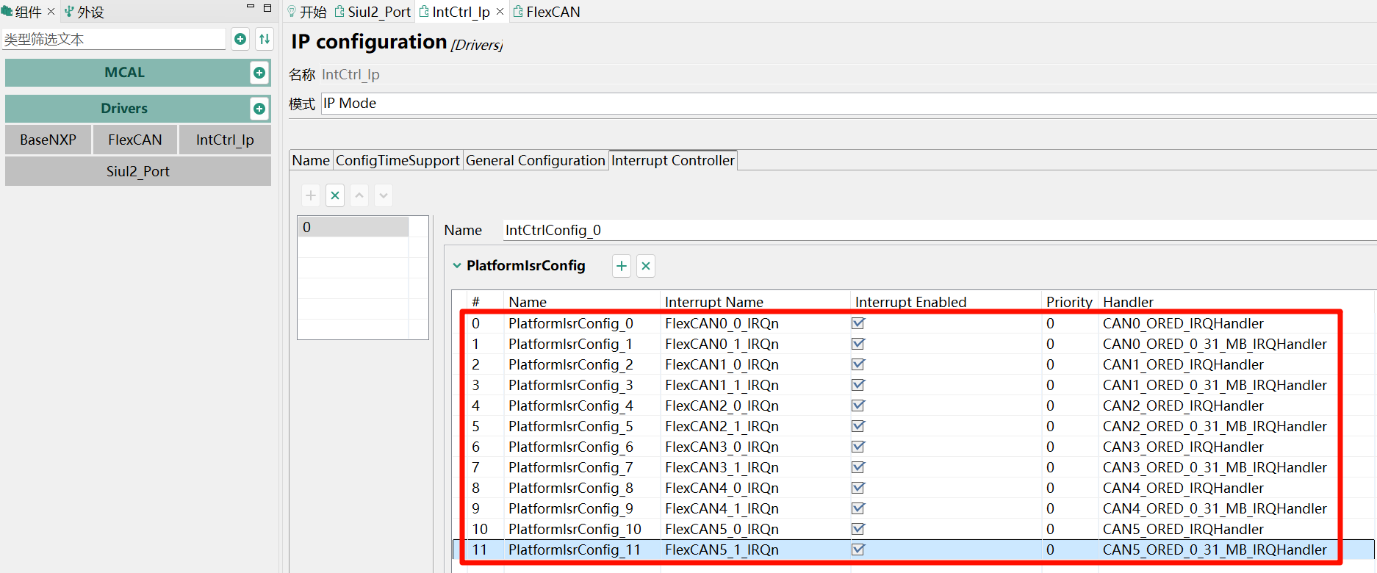Screen dimensions: 1377x573
Task: Open the General Configuration tab
Action: 536,160
